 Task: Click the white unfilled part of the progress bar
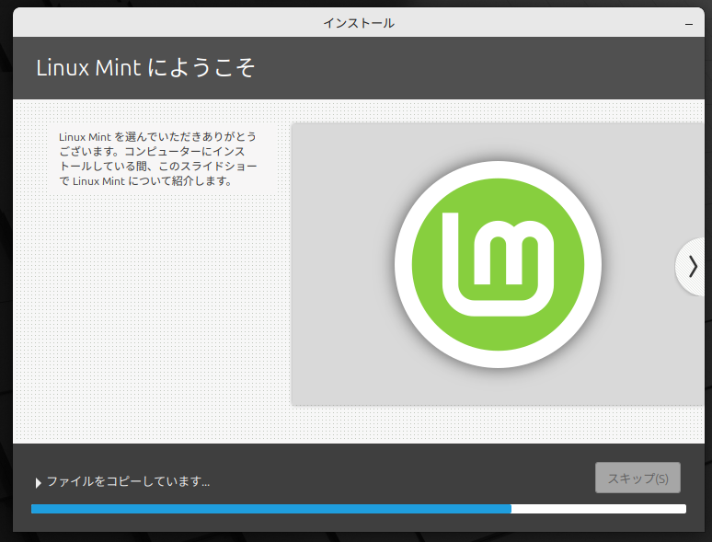(598, 508)
